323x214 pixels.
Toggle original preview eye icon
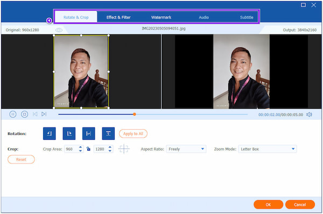coord(59,30)
